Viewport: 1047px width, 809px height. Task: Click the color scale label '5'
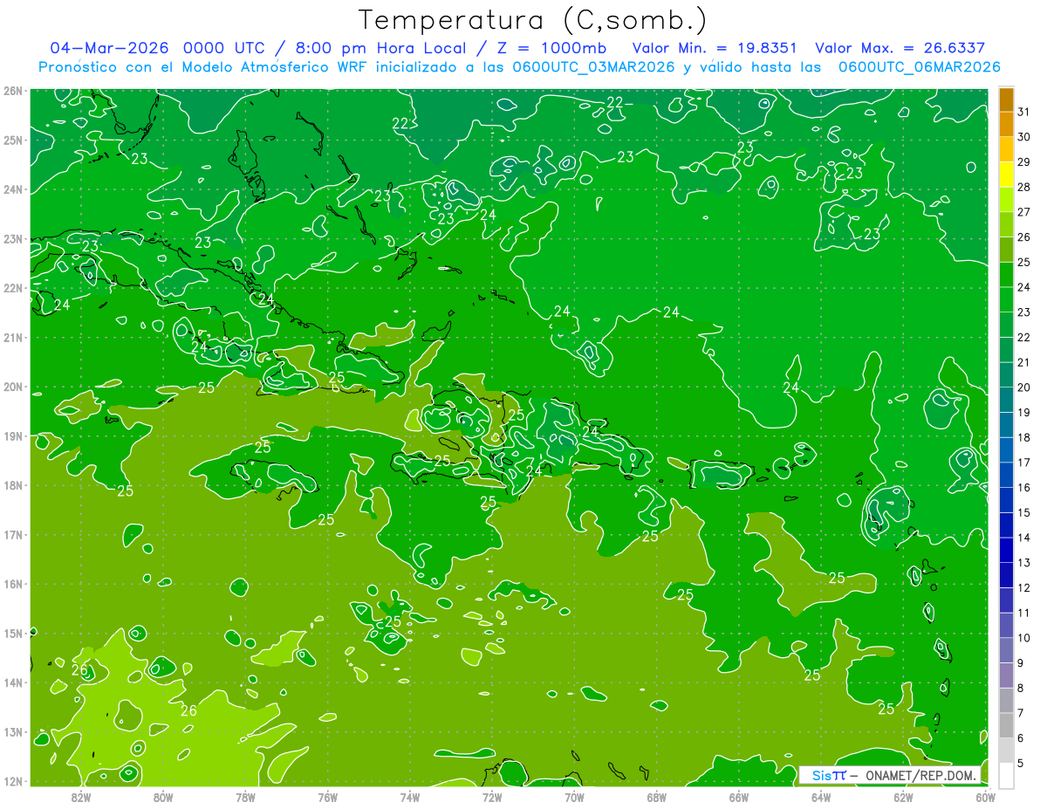click(1022, 763)
